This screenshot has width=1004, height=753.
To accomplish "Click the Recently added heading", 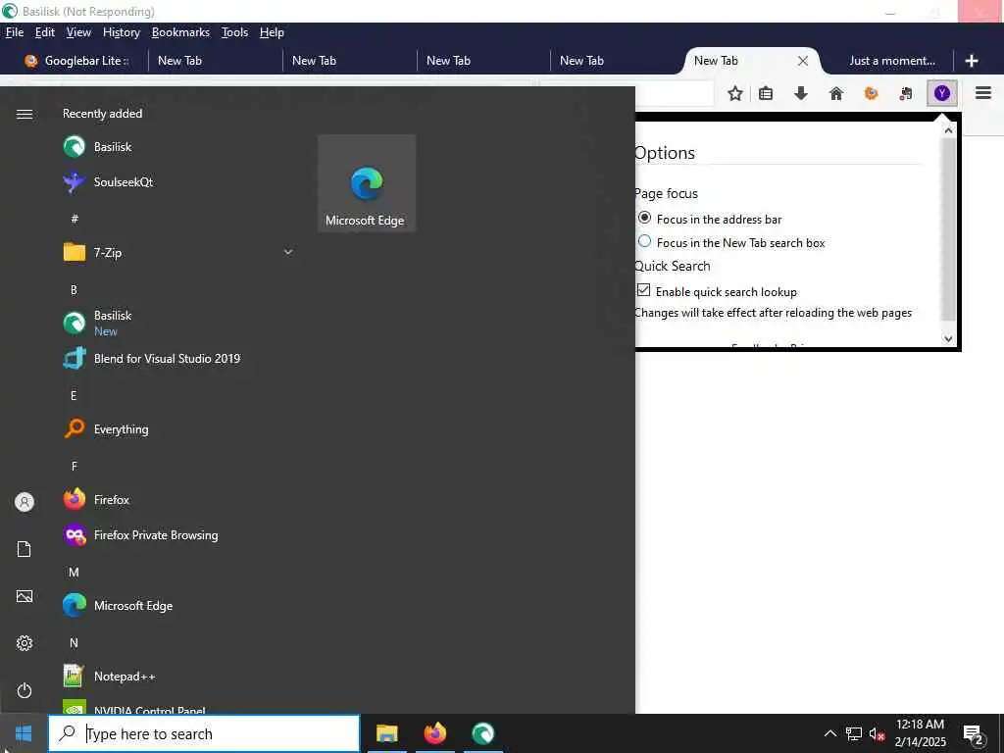I will point(102,114).
